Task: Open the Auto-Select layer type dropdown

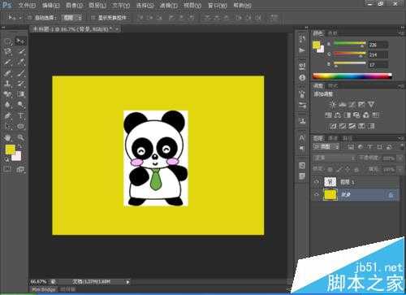Action: [x=71, y=18]
